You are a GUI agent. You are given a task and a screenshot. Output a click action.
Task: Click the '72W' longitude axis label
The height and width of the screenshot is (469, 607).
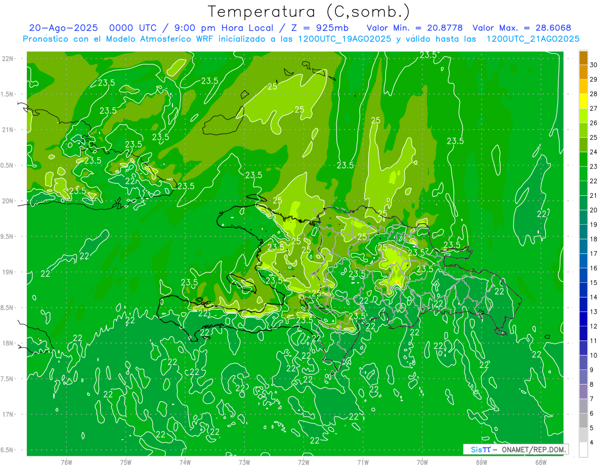pyautogui.click(x=303, y=462)
